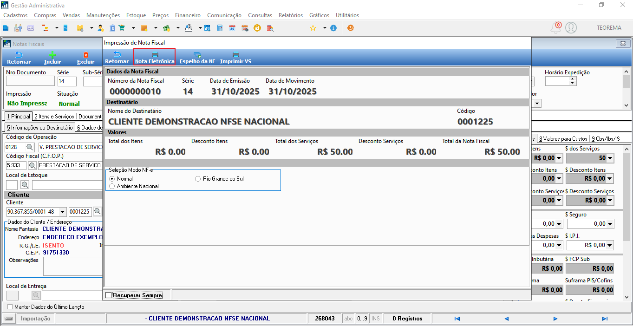The height and width of the screenshot is (326, 633).
Task: Click the search magnifier beside Código de Operação
Action: point(30,147)
